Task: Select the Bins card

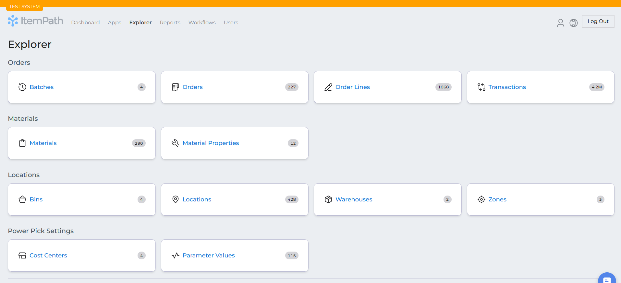Action: click(x=81, y=199)
